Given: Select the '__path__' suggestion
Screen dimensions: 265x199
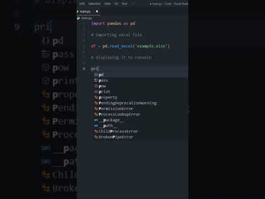Looking at the screenshot, I should tap(141, 125).
